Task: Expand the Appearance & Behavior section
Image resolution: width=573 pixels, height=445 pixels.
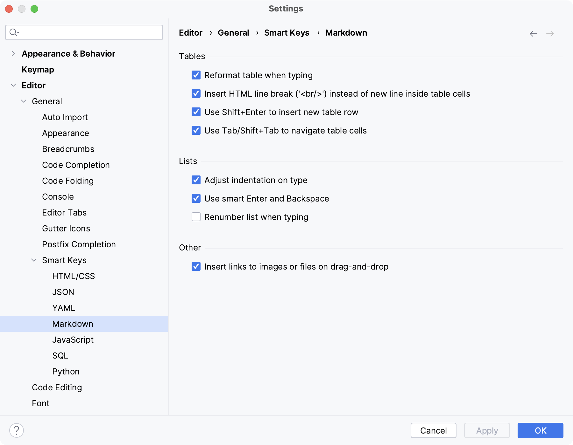Action: pos(13,53)
